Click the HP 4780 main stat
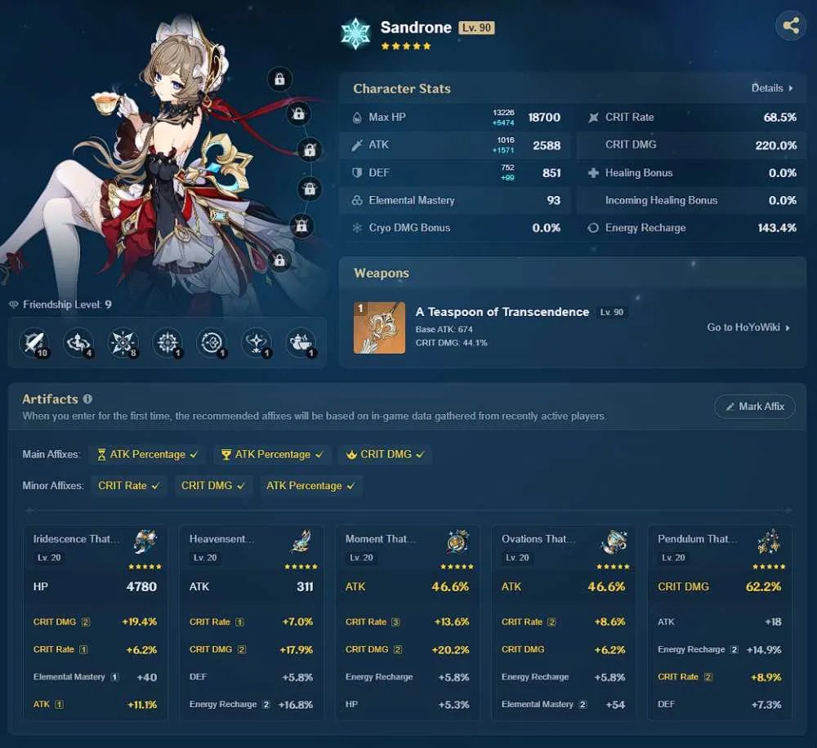817x748 pixels. (x=95, y=587)
